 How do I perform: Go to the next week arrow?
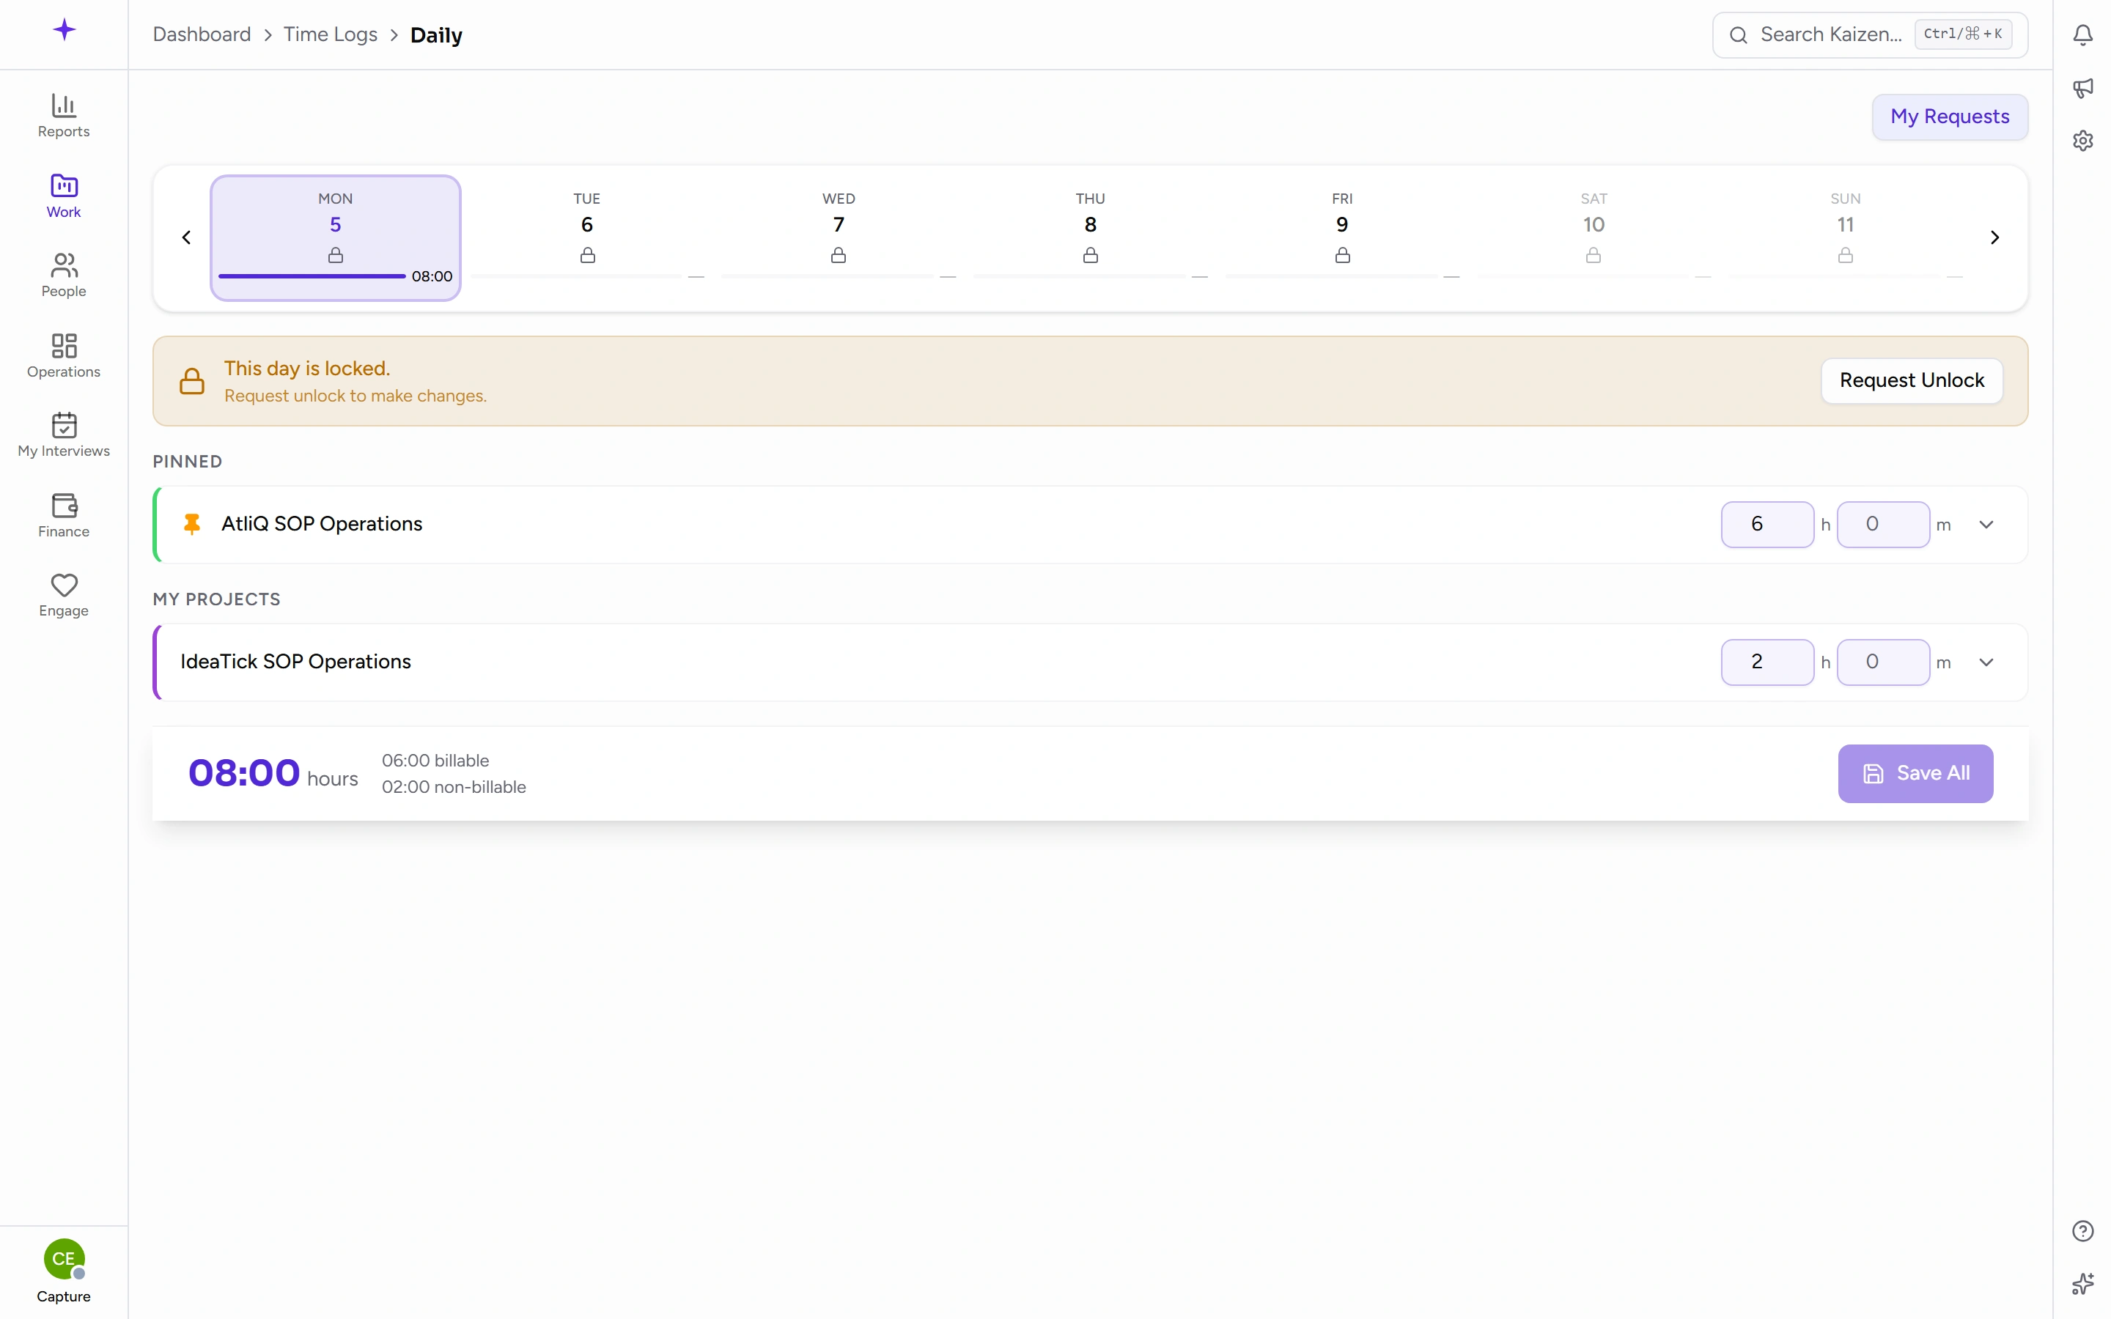(x=1994, y=237)
